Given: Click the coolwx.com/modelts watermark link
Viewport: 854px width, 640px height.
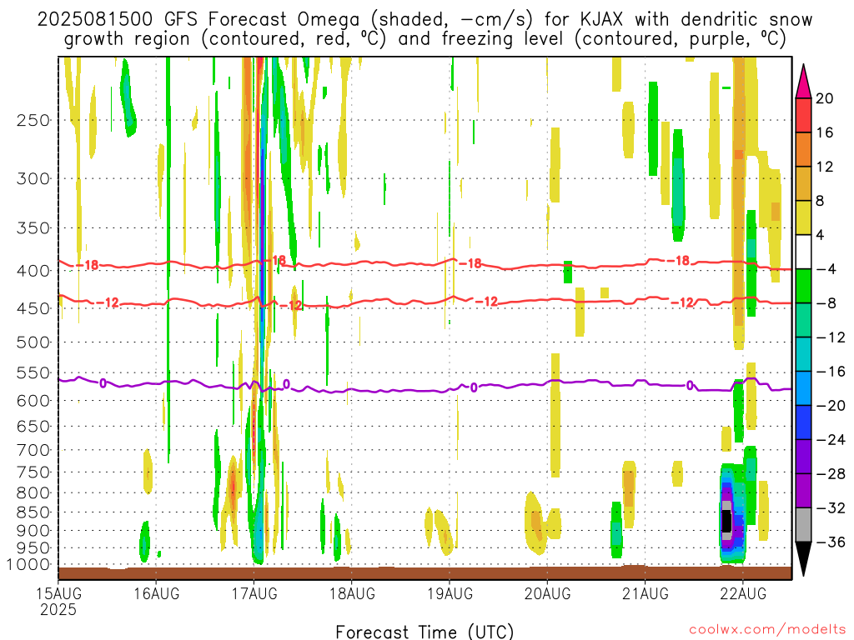Looking at the screenshot, I should click(767, 630).
